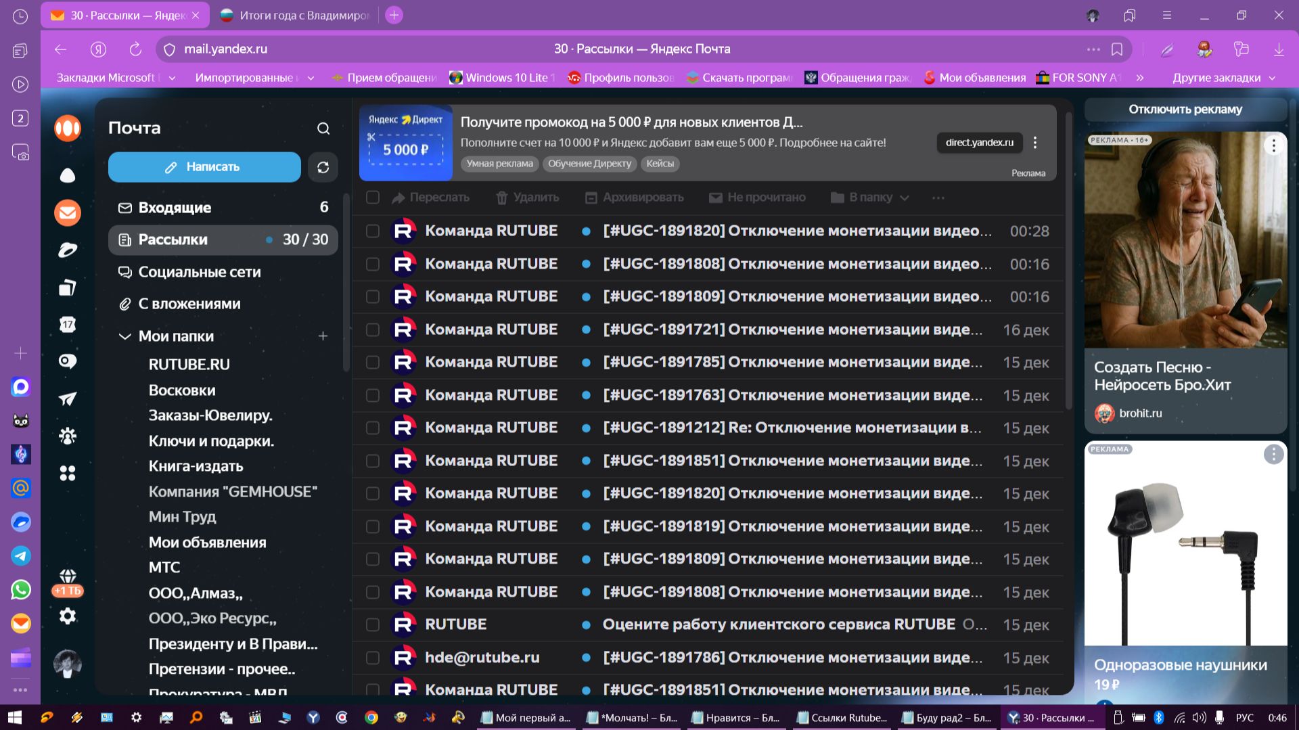Open the Telegram icon in browser sidebar

(21, 556)
